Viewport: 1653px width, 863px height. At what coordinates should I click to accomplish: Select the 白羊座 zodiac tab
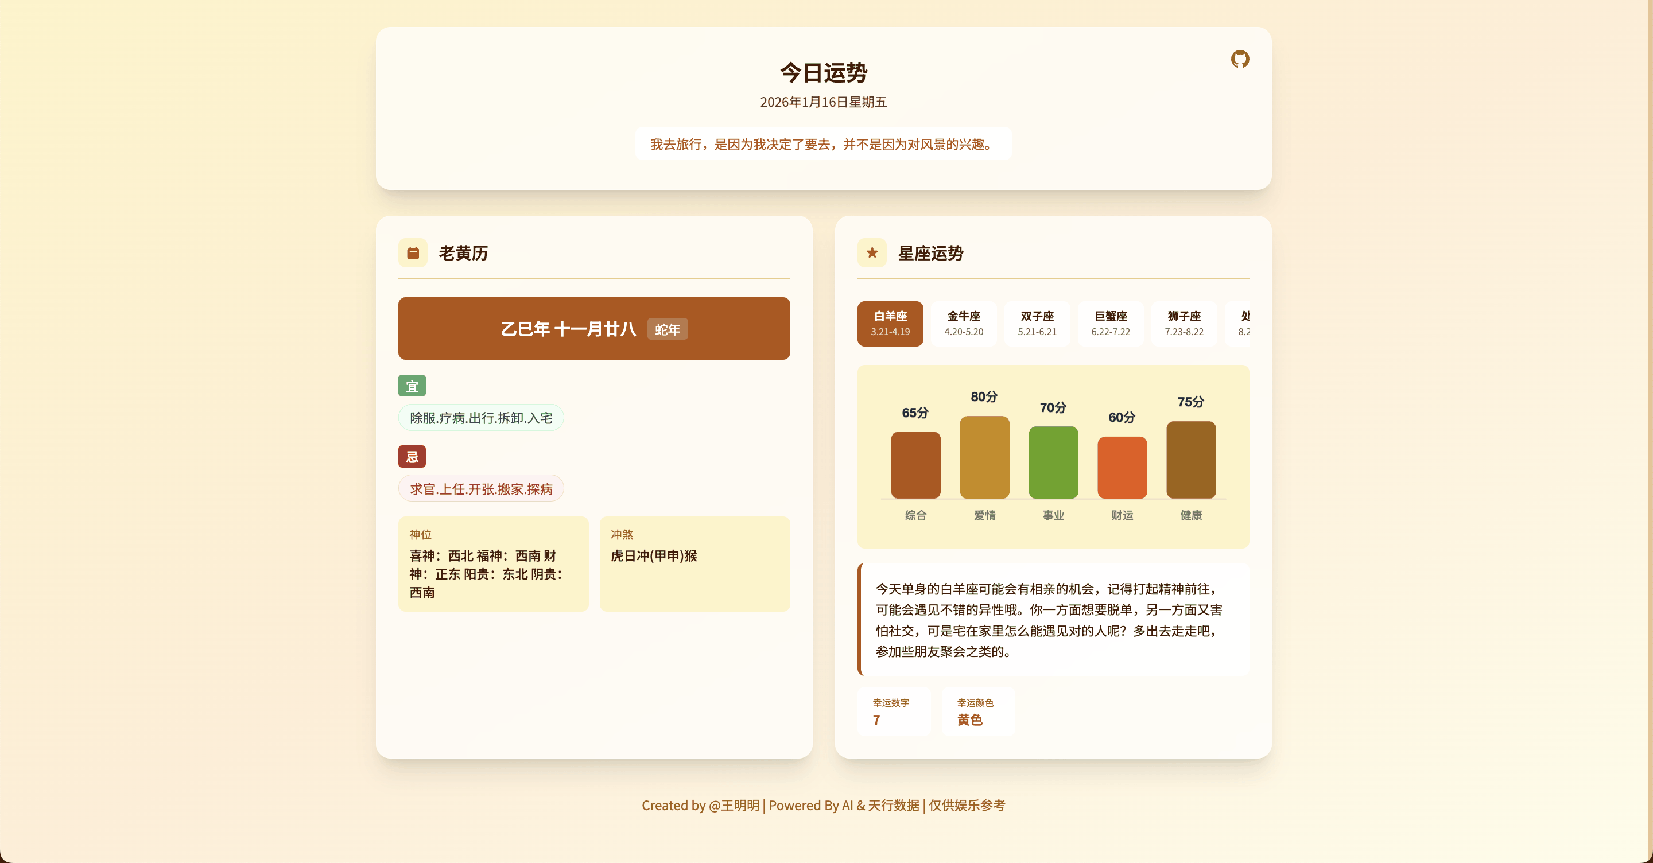890,324
